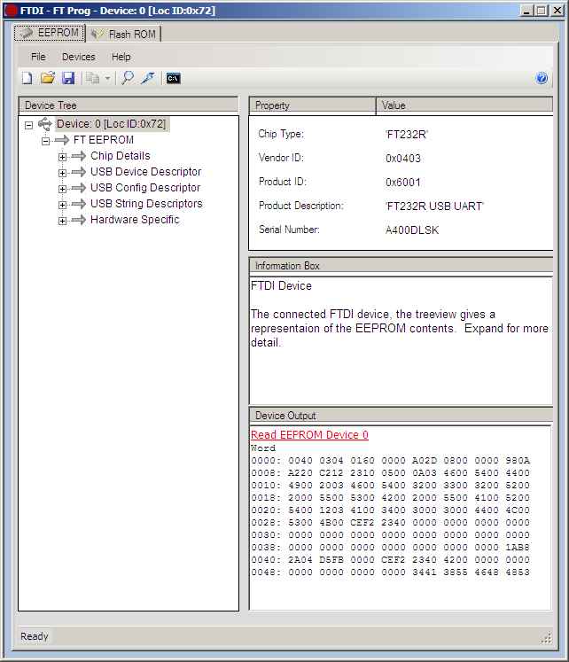
Task: Click the Read EEPROM Device 0 link
Action: (309, 435)
